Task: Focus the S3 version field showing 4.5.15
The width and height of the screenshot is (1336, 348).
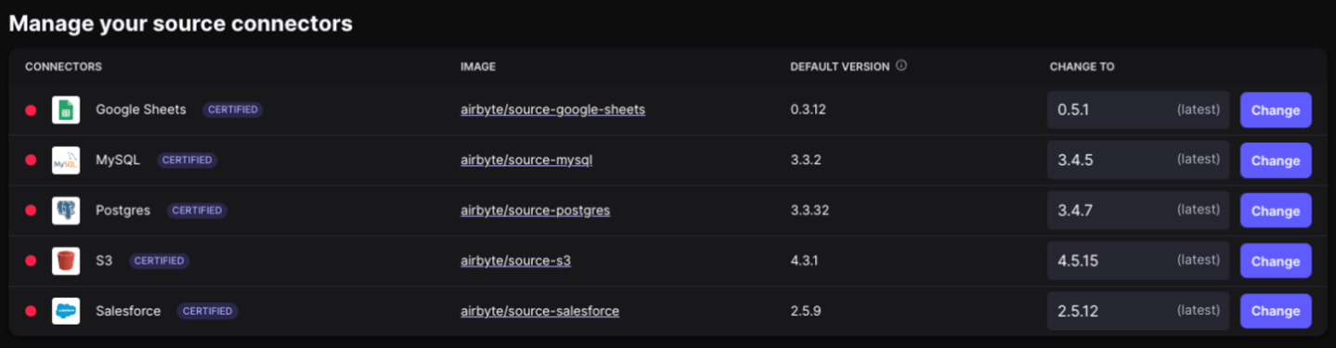Action: click(1138, 261)
